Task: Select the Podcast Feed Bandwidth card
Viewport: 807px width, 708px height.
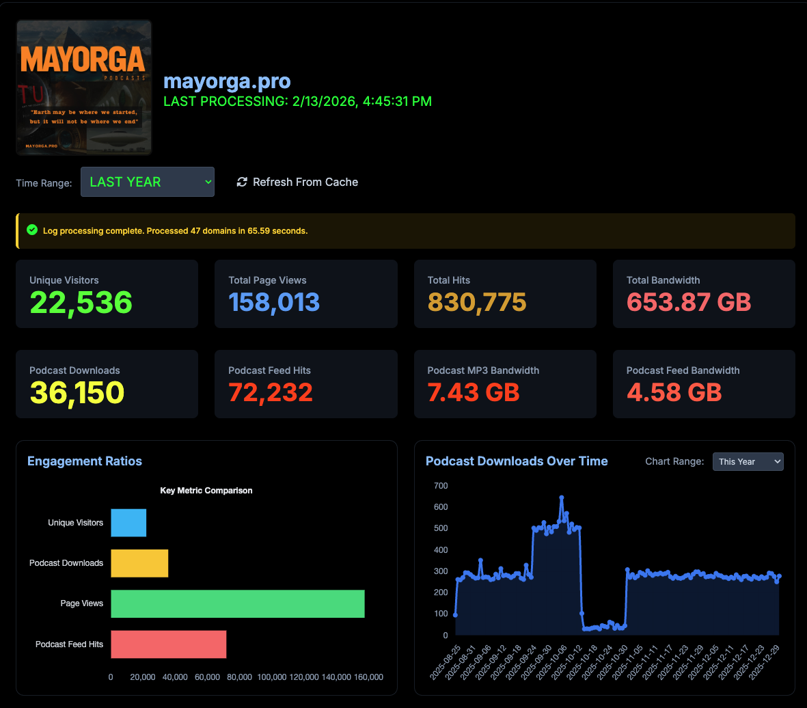Action: pos(704,384)
